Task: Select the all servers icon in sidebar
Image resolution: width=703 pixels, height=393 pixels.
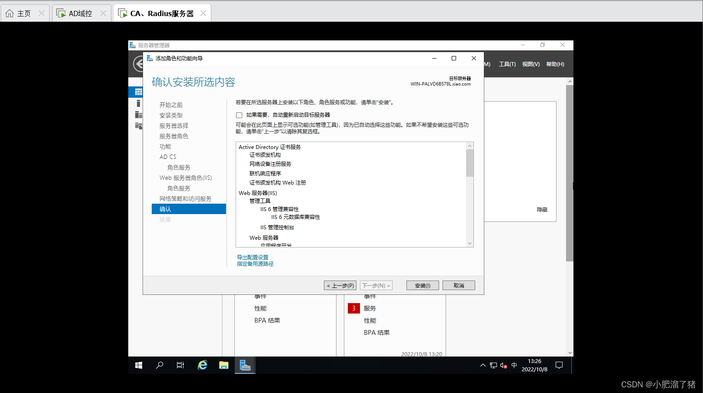Action: click(139, 115)
